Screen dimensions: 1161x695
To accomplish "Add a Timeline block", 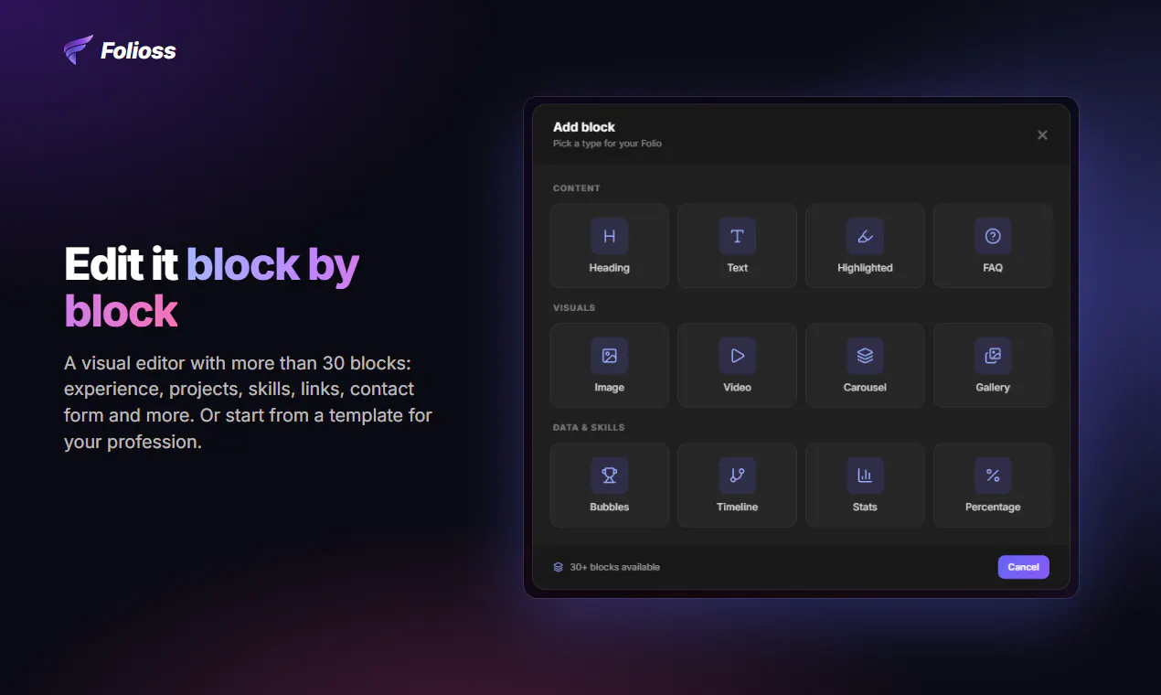I will 737,486.
